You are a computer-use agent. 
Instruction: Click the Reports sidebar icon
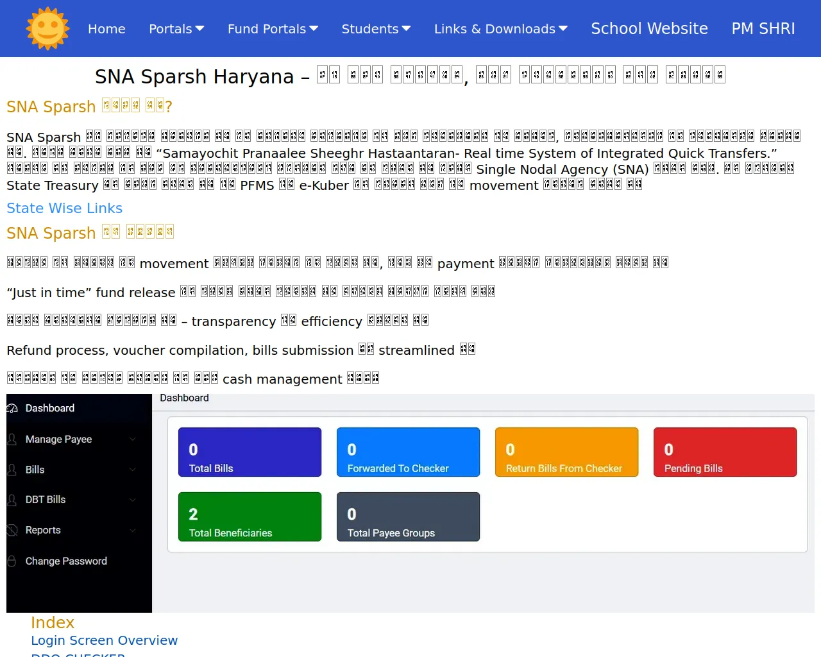click(x=12, y=530)
